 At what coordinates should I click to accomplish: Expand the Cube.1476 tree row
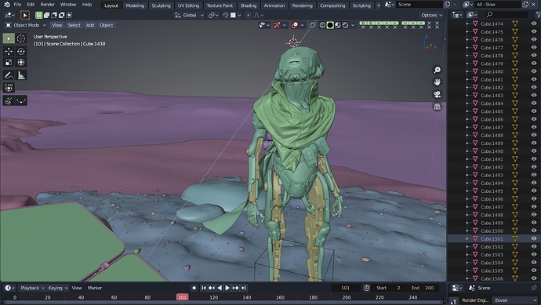click(467, 40)
